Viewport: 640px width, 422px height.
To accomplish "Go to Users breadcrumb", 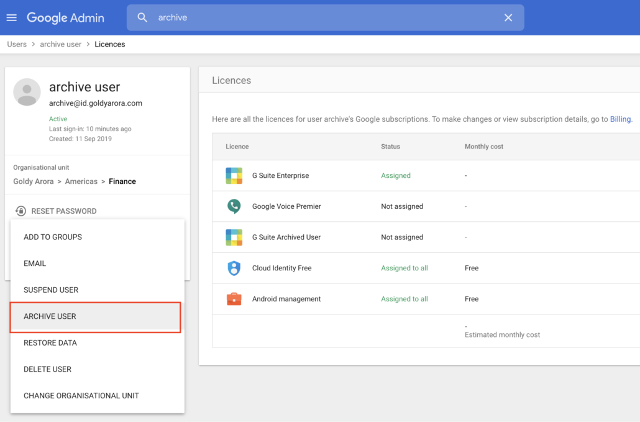I will [x=17, y=44].
